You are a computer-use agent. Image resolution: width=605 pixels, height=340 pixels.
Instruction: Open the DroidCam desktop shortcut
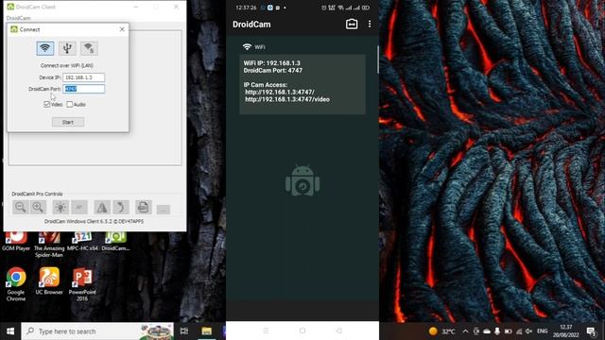coord(115,242)
